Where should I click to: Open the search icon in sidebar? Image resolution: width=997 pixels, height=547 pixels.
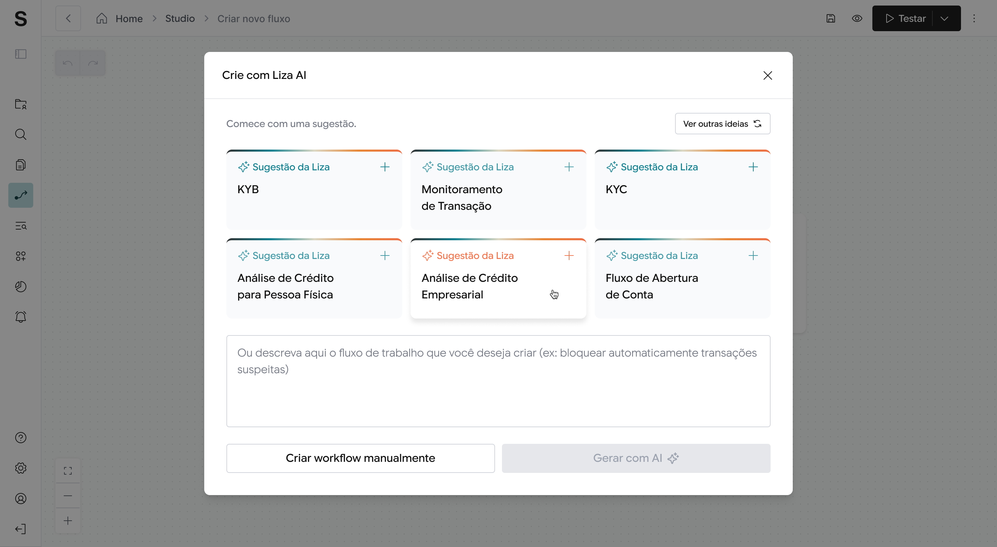[20, 134]
